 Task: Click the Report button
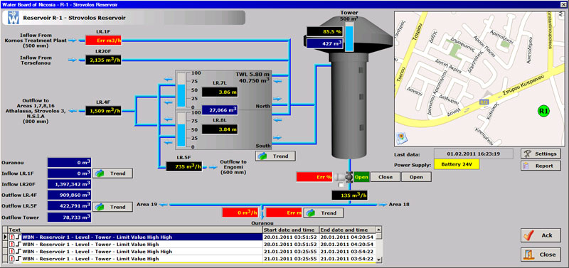tap(541, 166)
